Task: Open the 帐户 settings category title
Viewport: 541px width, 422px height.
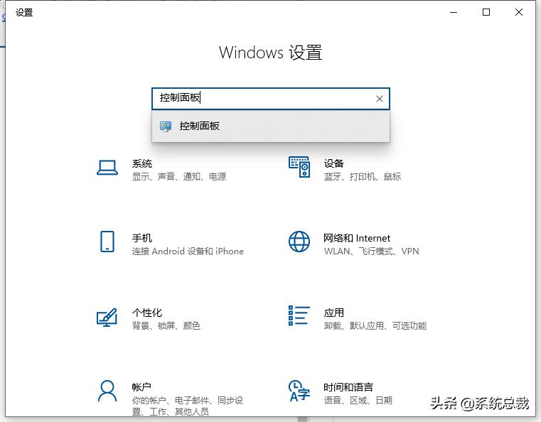Action: click(x=141, y=387)
